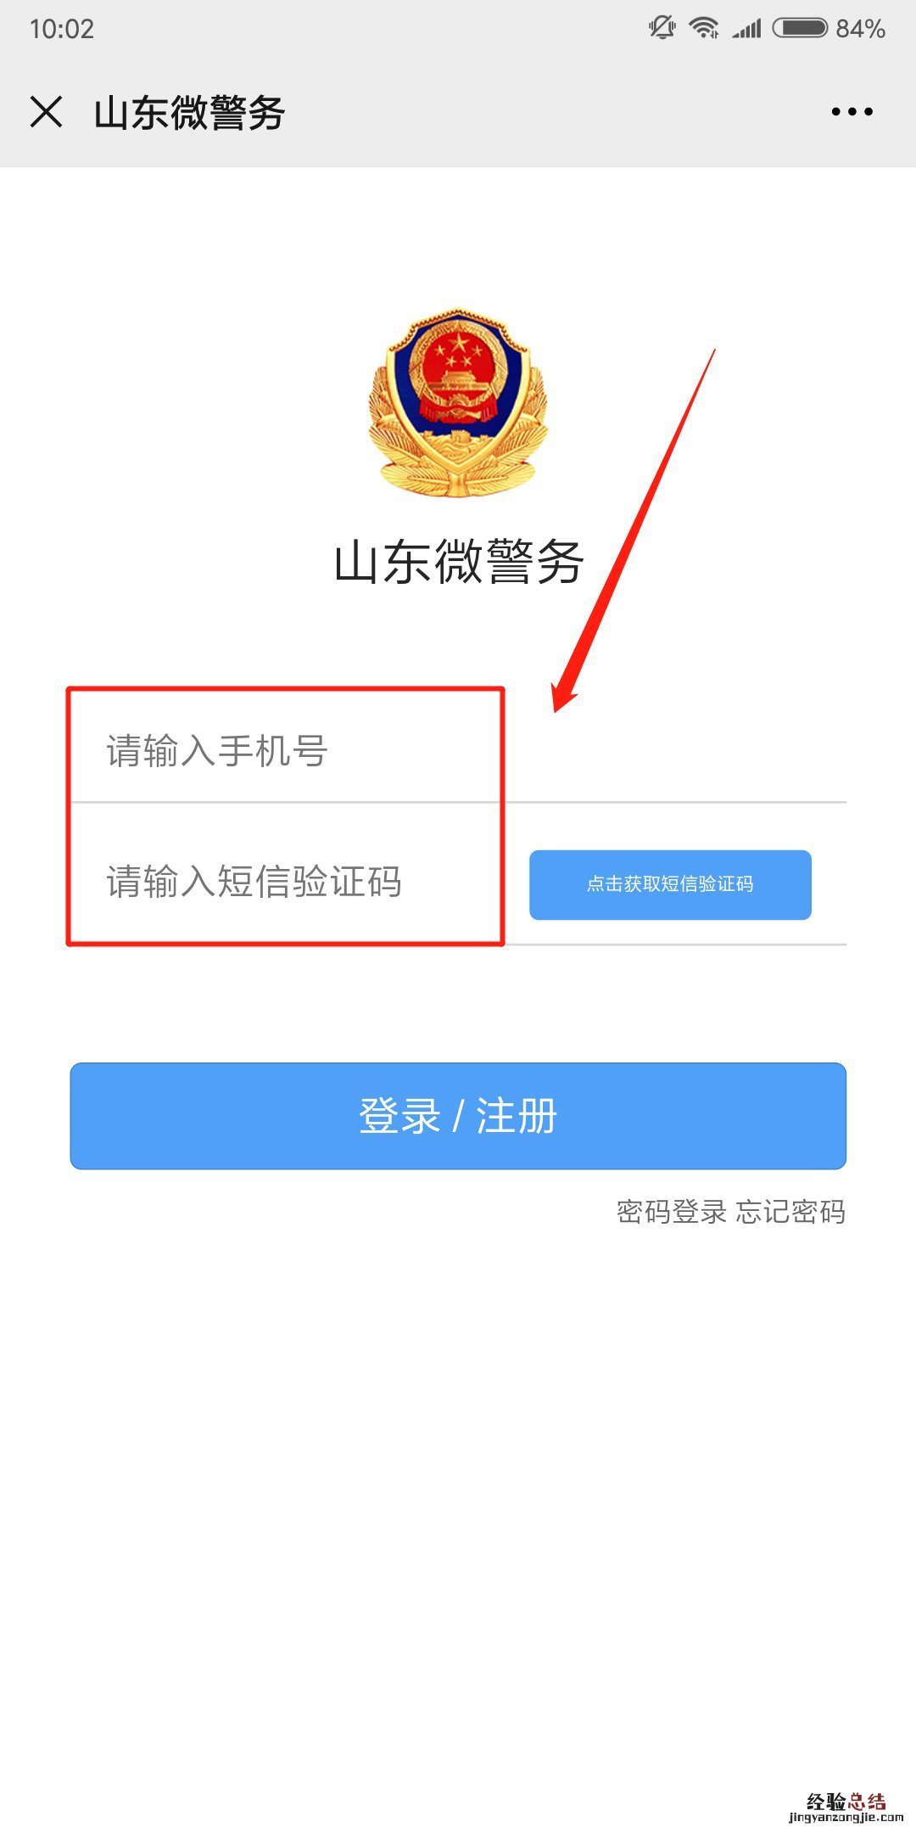Screen dimensions: 916x1833
Task: Tap the cellular signal strength icon
Action: tap(747, 29)
